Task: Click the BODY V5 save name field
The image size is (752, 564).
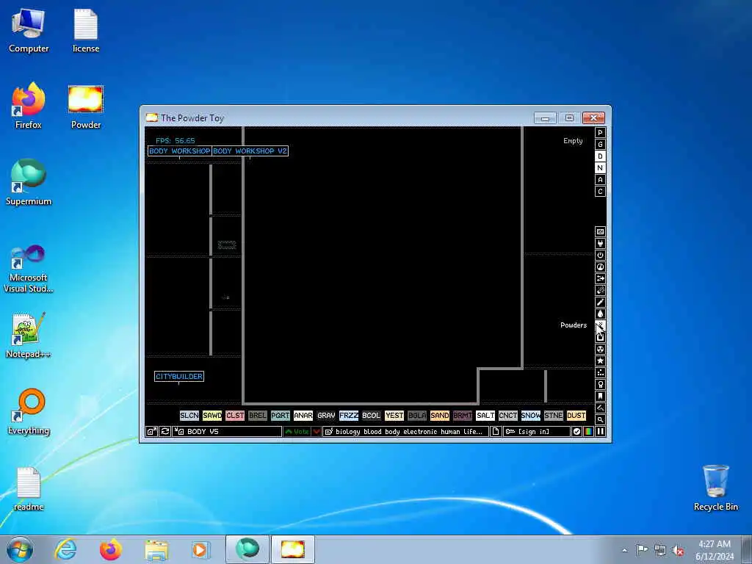Action: (x=227, y=432)
